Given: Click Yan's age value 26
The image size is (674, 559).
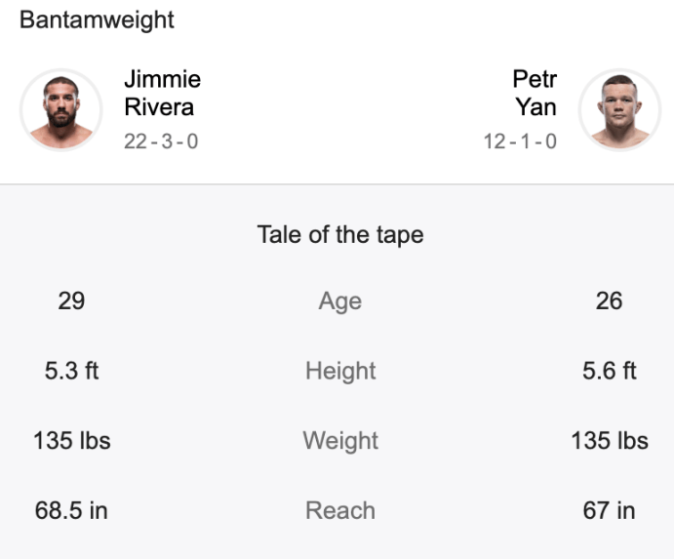Looking at the screenshot, I should pyautogui.click(x=609, y=300).
